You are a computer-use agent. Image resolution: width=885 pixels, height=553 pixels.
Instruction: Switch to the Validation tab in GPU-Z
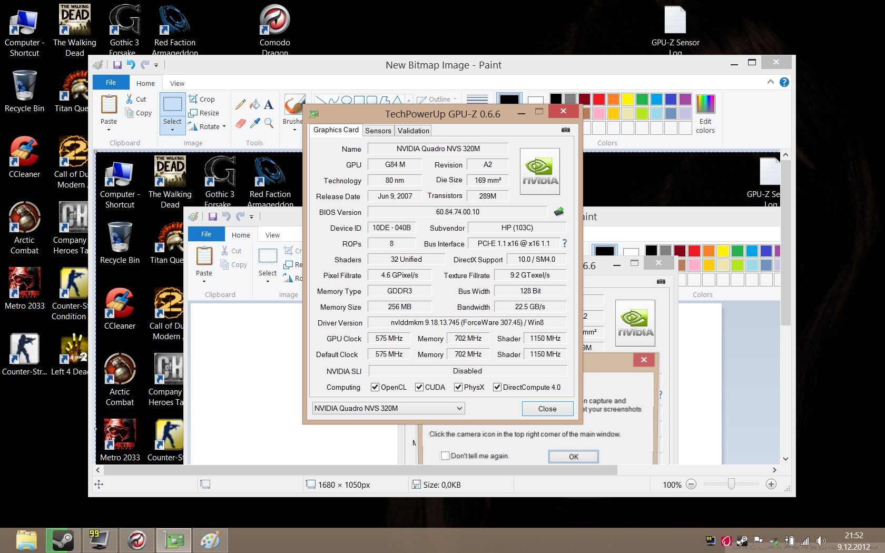point(413,131)
